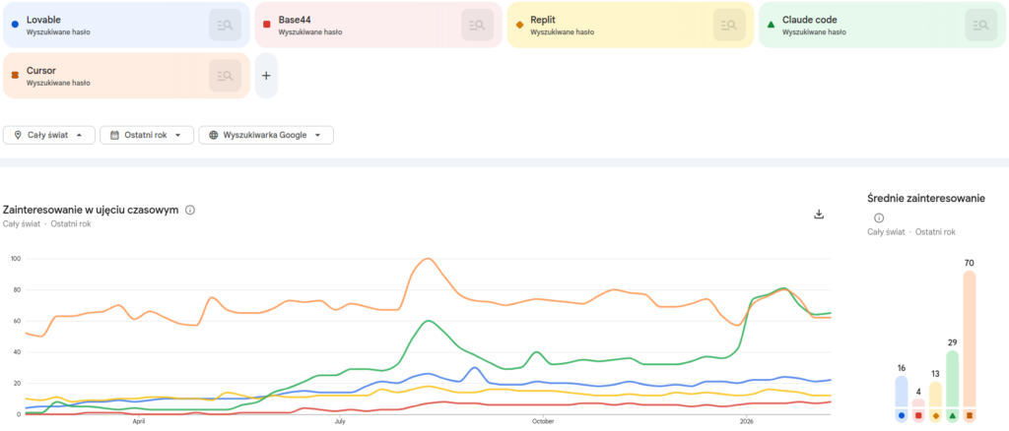Open help info next to Zainteresowanie w ujęciu czasowym

click(x=190, y=210)
